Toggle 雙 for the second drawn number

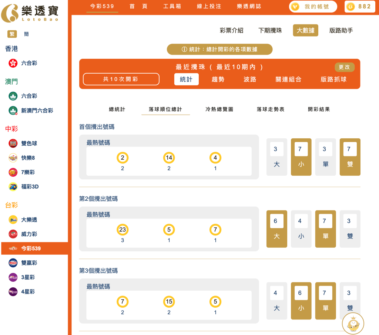click(x=350, y=229)
